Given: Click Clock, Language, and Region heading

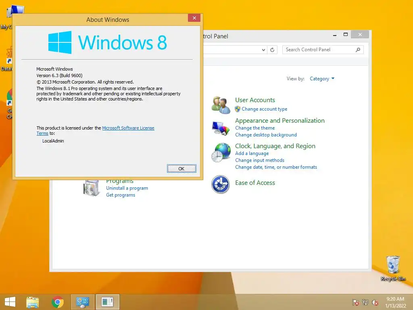Looking at the screenshot, I should pos(275,146).
